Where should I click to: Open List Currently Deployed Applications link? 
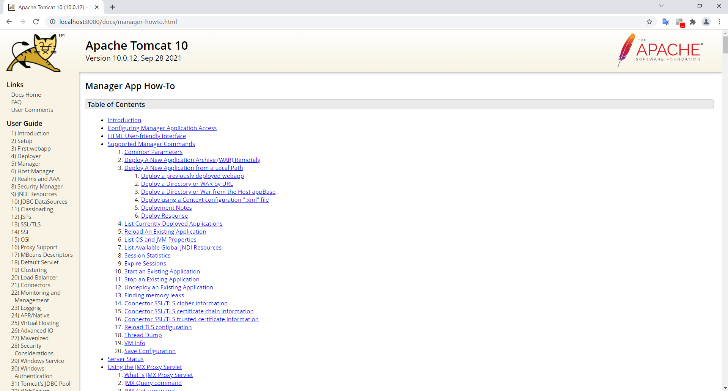(173, 224)
